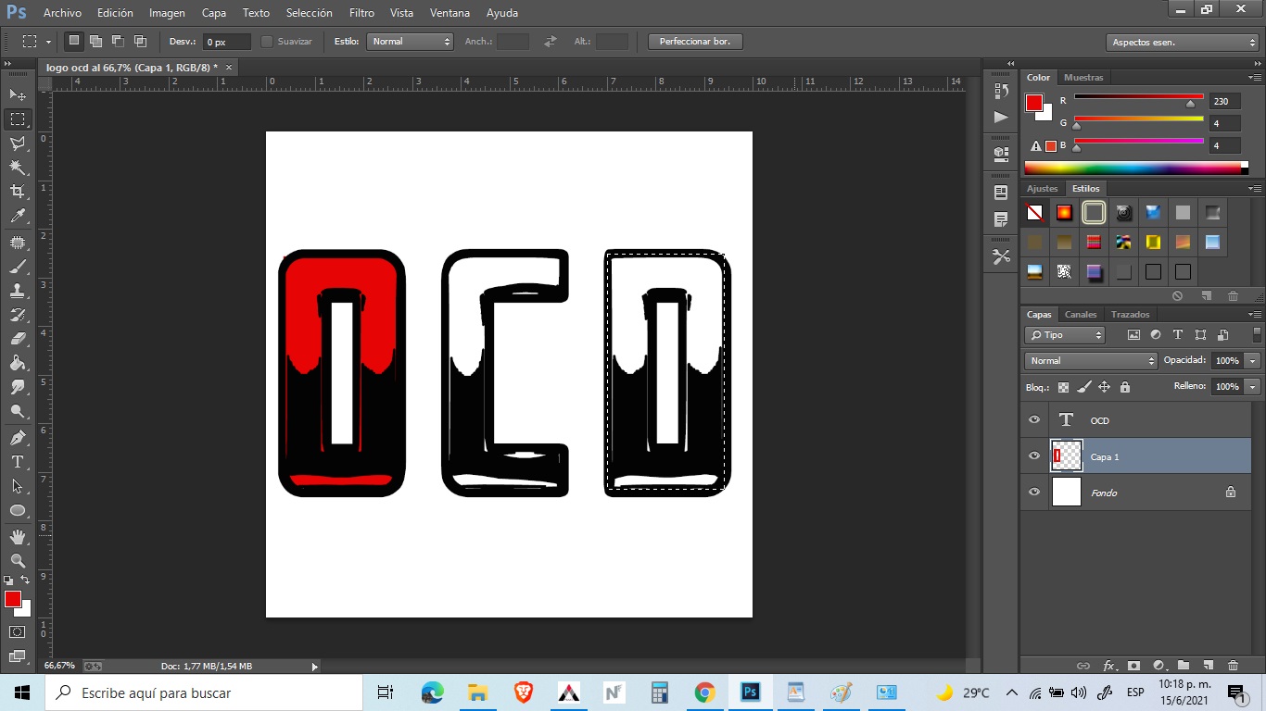The width and height of the screenshot is (1266, 711).
Task: Select the Crop tool
Action: coord(18,191)
